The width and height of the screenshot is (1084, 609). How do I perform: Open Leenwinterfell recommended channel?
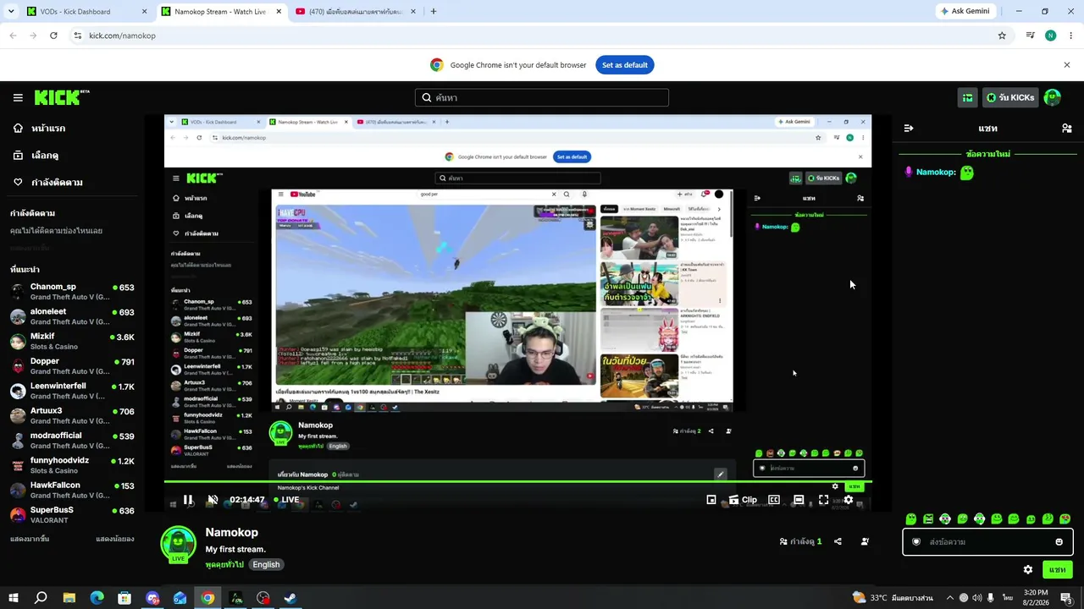click(72, 391)
